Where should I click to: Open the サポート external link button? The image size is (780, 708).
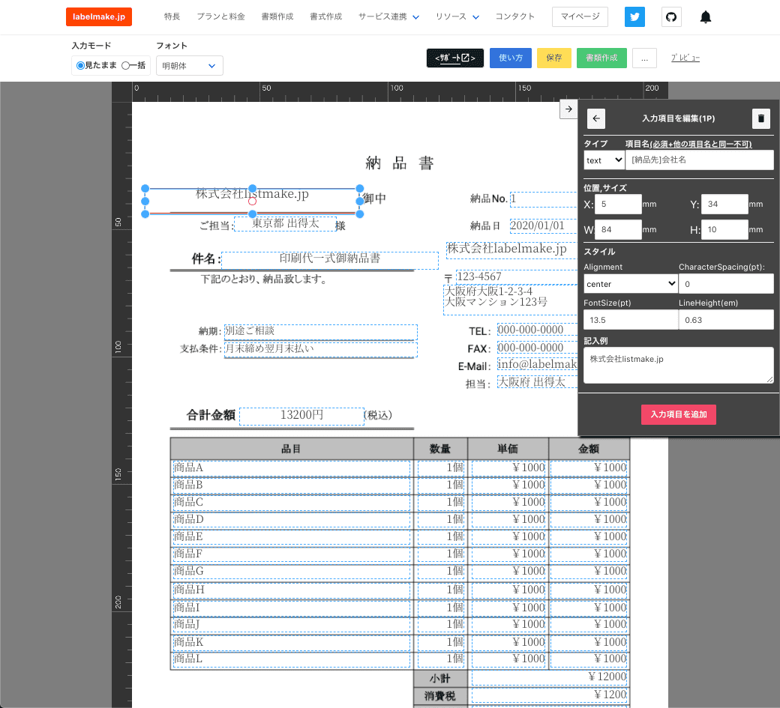pyautogui.click(x=454, y=58)
